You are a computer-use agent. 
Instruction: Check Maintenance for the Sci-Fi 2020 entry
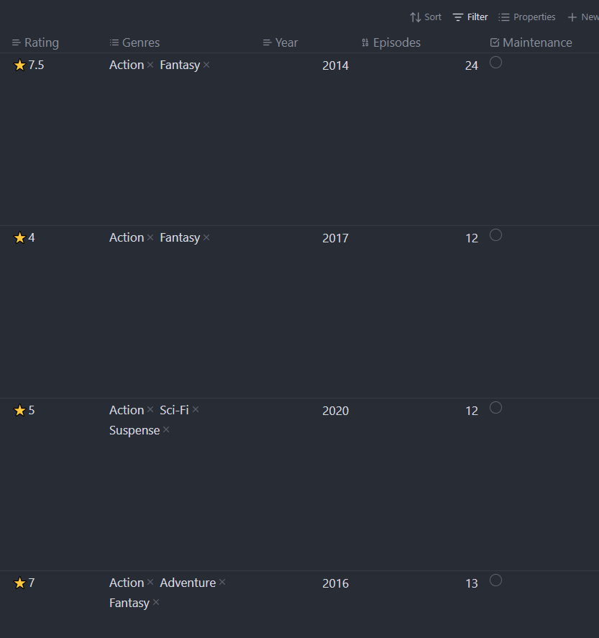click(x=495, y=408)
